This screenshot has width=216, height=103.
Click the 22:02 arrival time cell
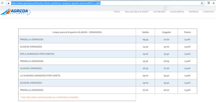point(166,90)
